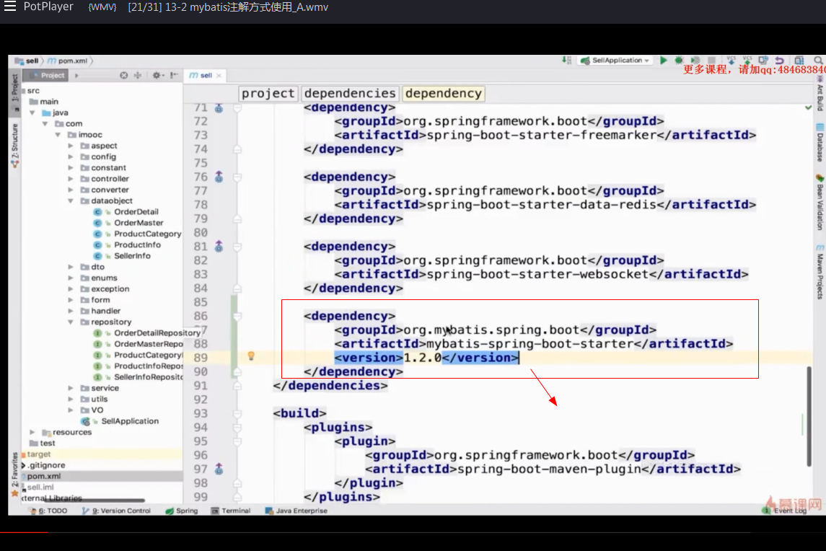Open the Ant Build side tab

click(x=820, y=93)
